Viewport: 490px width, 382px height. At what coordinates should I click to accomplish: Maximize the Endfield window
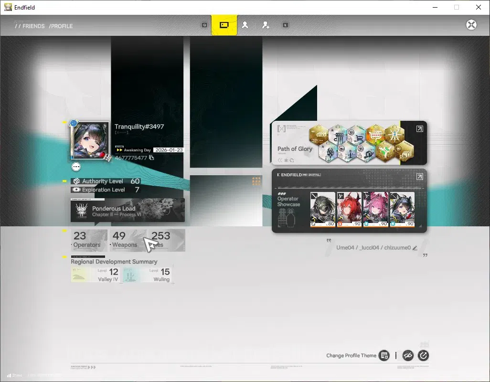(457, 7)
